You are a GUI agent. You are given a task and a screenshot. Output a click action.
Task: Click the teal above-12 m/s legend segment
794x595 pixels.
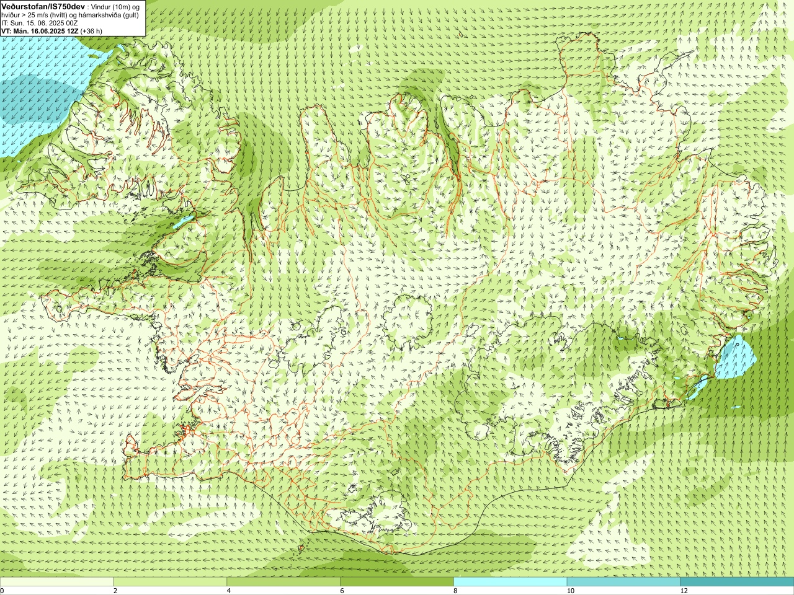click(737, 582)
